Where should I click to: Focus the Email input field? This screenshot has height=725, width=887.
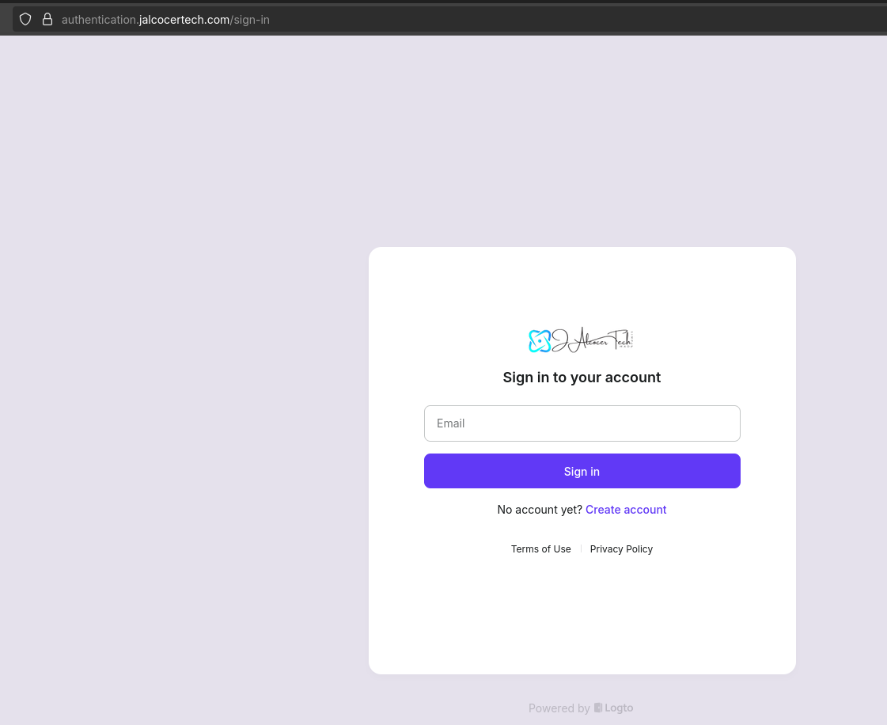pyautogui.click(x=582, y=423)
